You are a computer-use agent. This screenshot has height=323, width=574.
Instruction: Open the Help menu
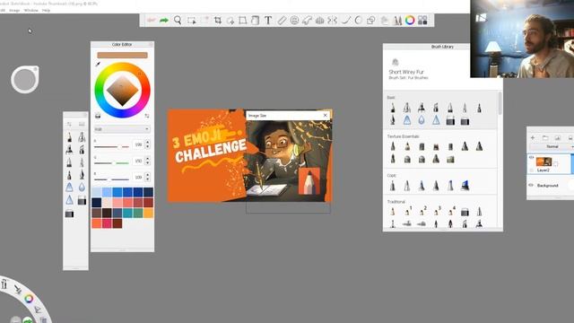pyautogui.click(x=46, y=10)
